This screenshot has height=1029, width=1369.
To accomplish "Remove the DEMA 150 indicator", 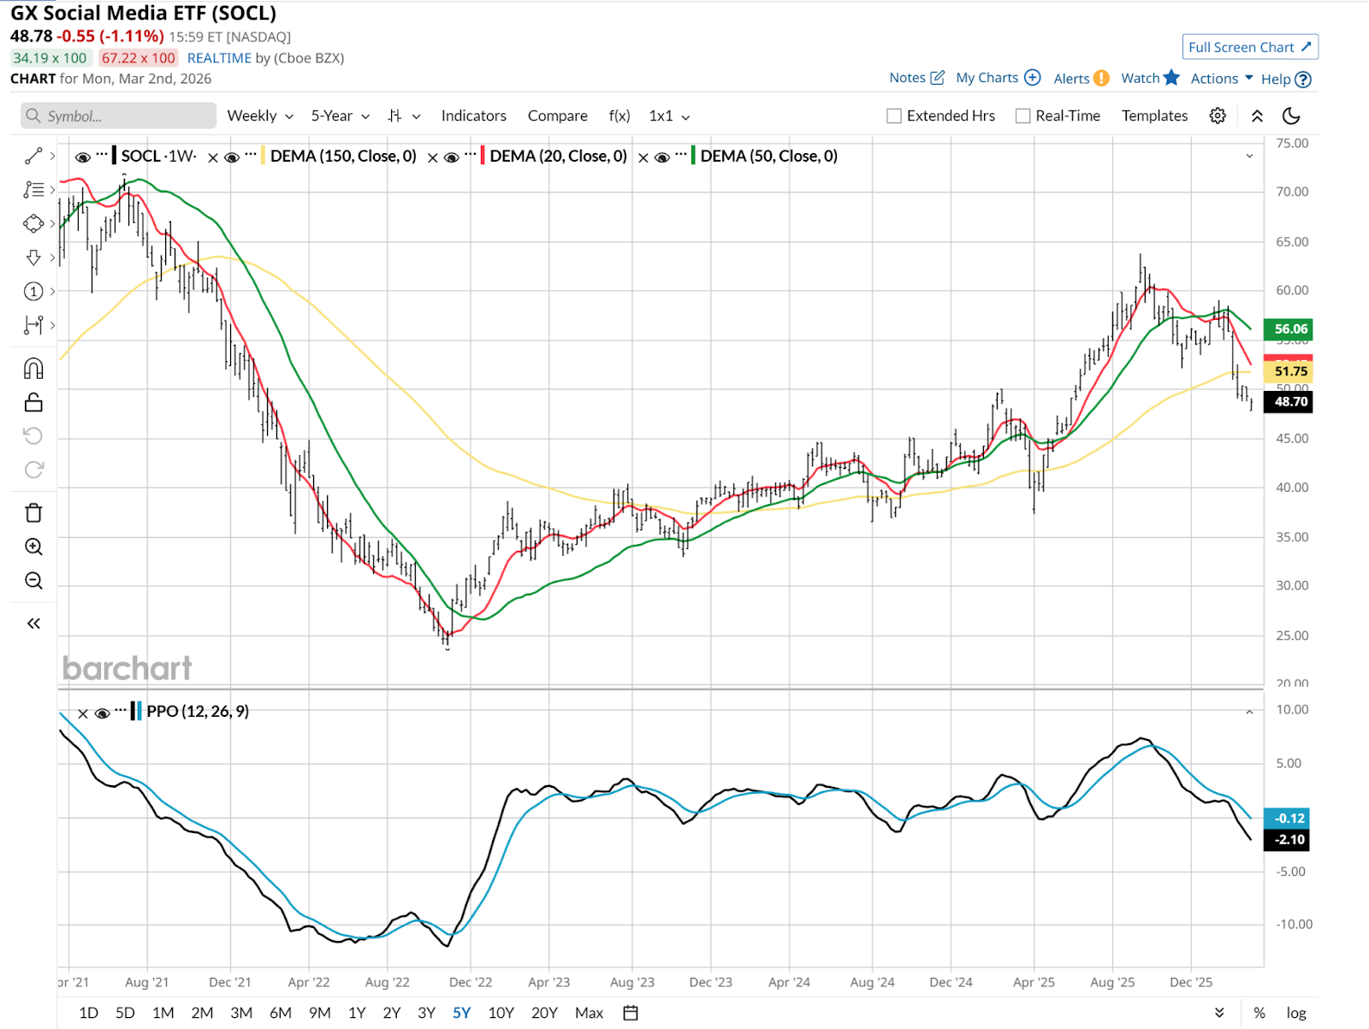I will [214, 157].
